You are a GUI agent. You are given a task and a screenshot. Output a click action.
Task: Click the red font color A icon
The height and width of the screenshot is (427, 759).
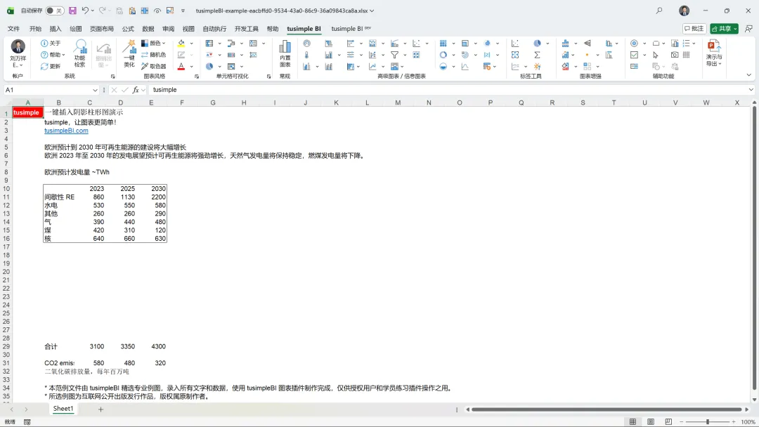[181, 66]
